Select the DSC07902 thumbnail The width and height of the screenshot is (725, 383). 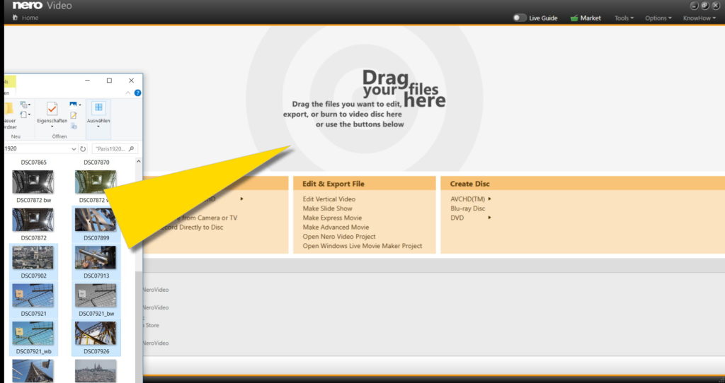33,257
